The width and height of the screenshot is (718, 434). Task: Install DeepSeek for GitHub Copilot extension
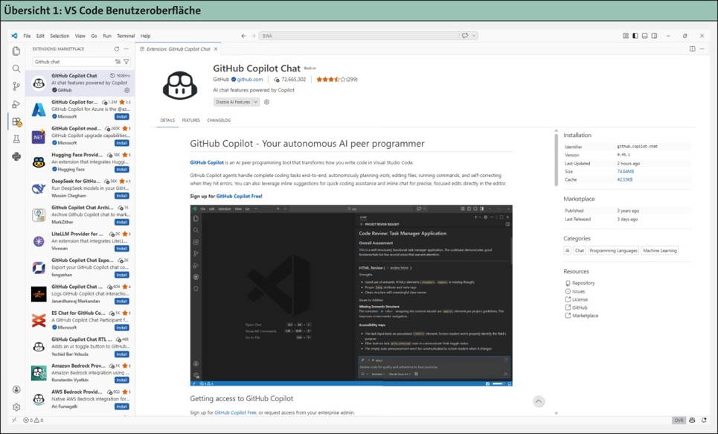coord(122,196)
